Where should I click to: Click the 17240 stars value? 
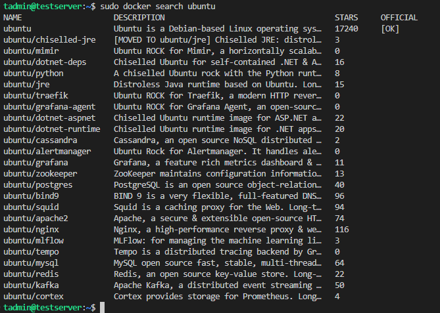point(346,29)
